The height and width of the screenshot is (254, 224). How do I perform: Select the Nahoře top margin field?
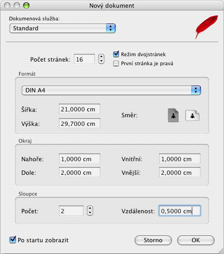click(x=79, y=158)
